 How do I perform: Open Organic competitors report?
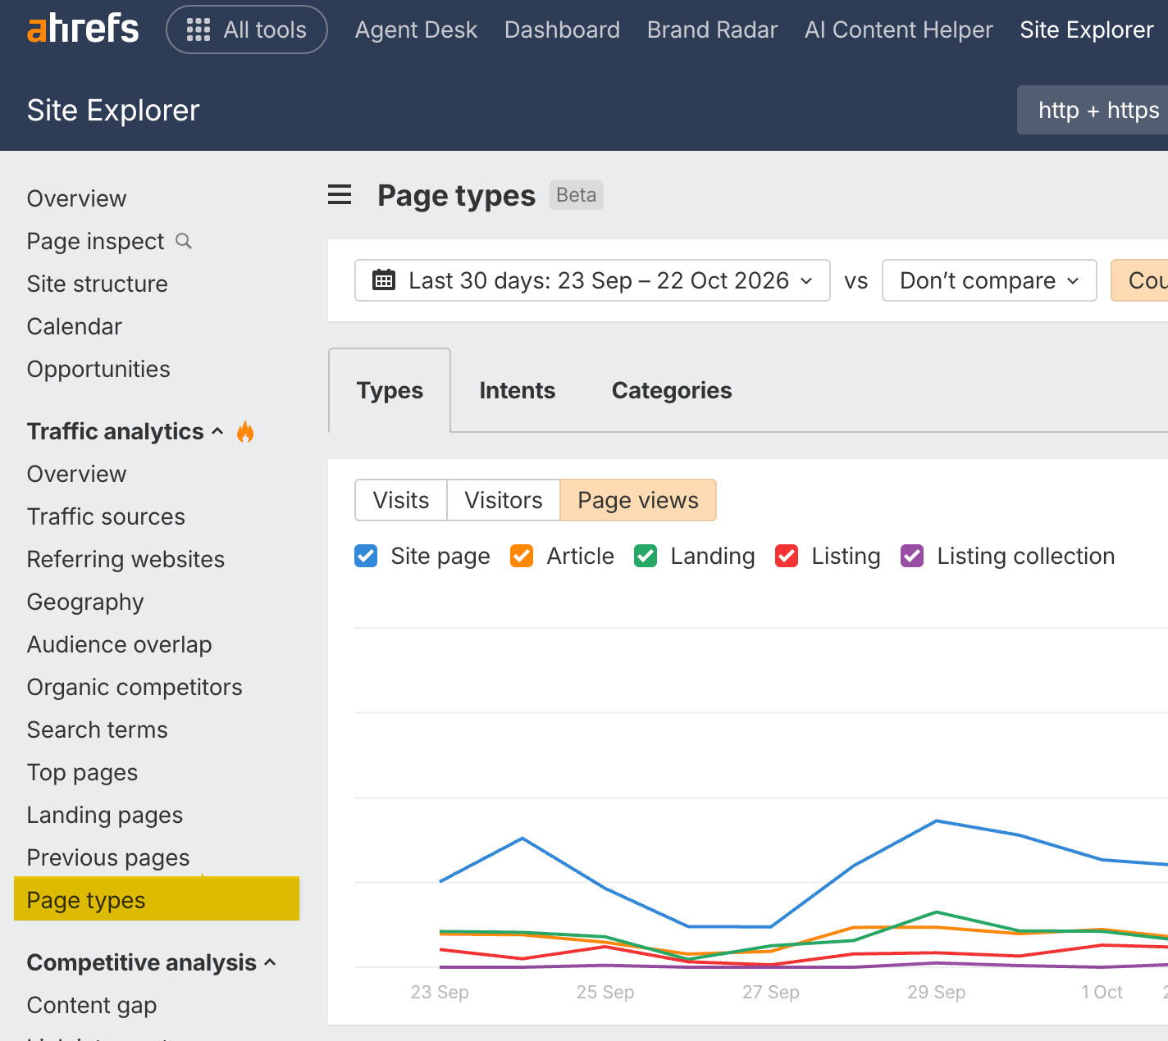coord(135,687)
